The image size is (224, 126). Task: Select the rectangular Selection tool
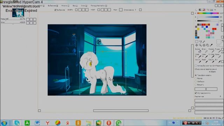(197, 42)
